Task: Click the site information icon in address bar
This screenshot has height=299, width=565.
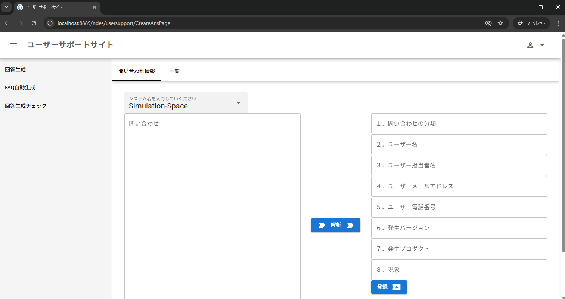Action: point(50,23)
